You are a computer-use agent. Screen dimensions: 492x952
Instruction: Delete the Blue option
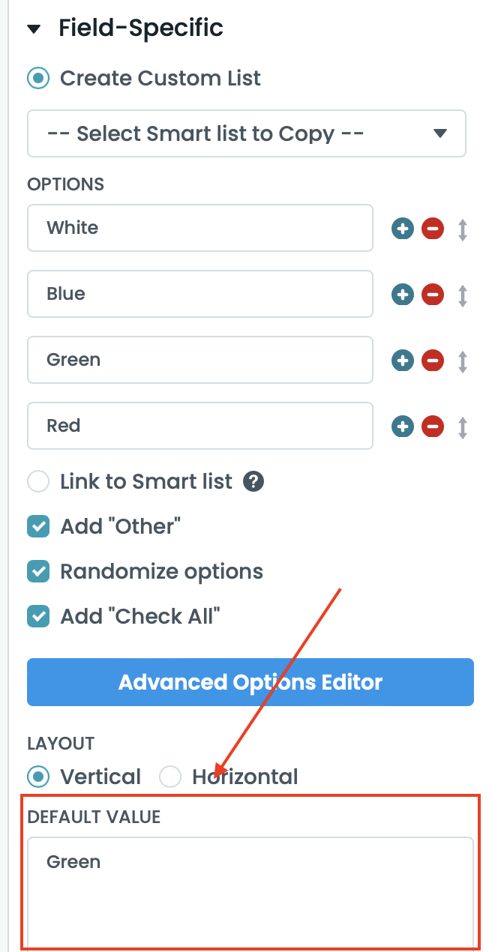click(x=433, y=295)
